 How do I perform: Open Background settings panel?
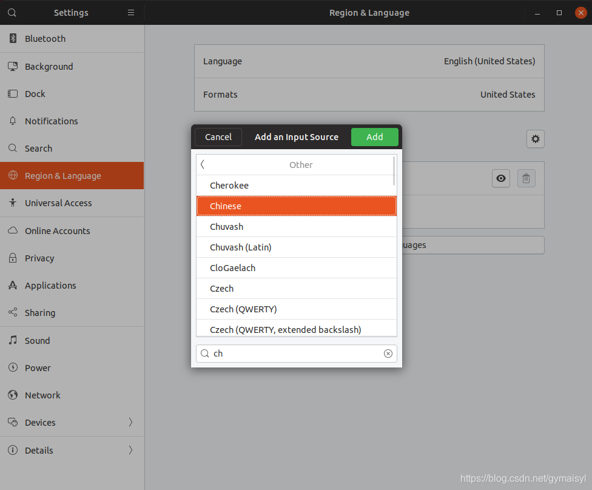72,67
